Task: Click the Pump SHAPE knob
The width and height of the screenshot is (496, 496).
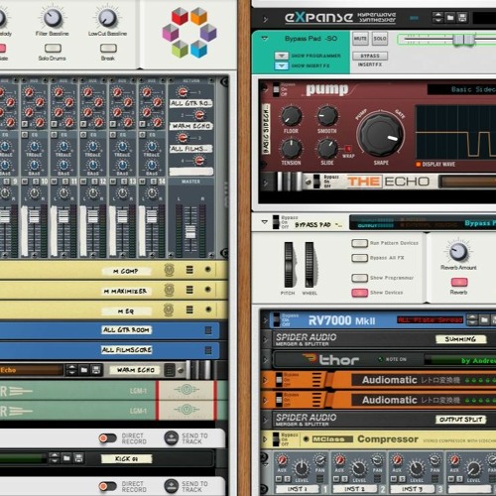Action: [381, 135]
